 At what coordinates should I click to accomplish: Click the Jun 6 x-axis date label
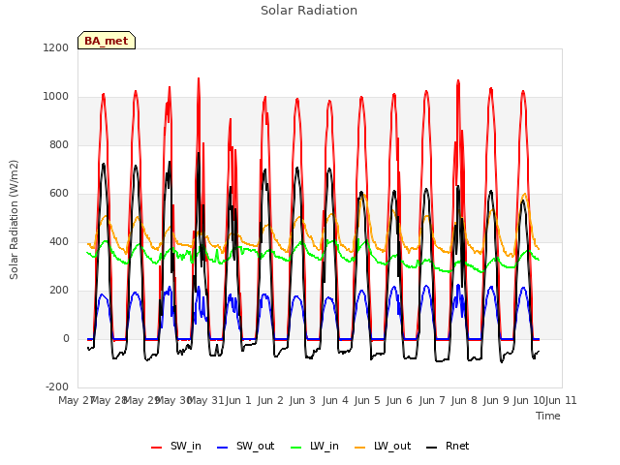(399, 400)
